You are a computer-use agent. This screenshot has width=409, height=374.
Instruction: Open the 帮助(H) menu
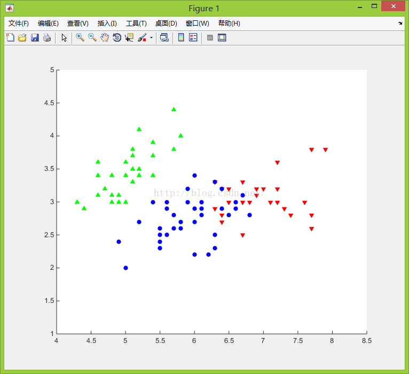tap(229, 24)
